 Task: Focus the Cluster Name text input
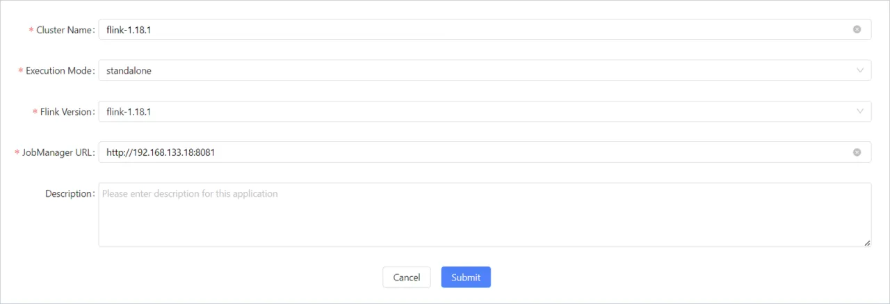[473, 29]
